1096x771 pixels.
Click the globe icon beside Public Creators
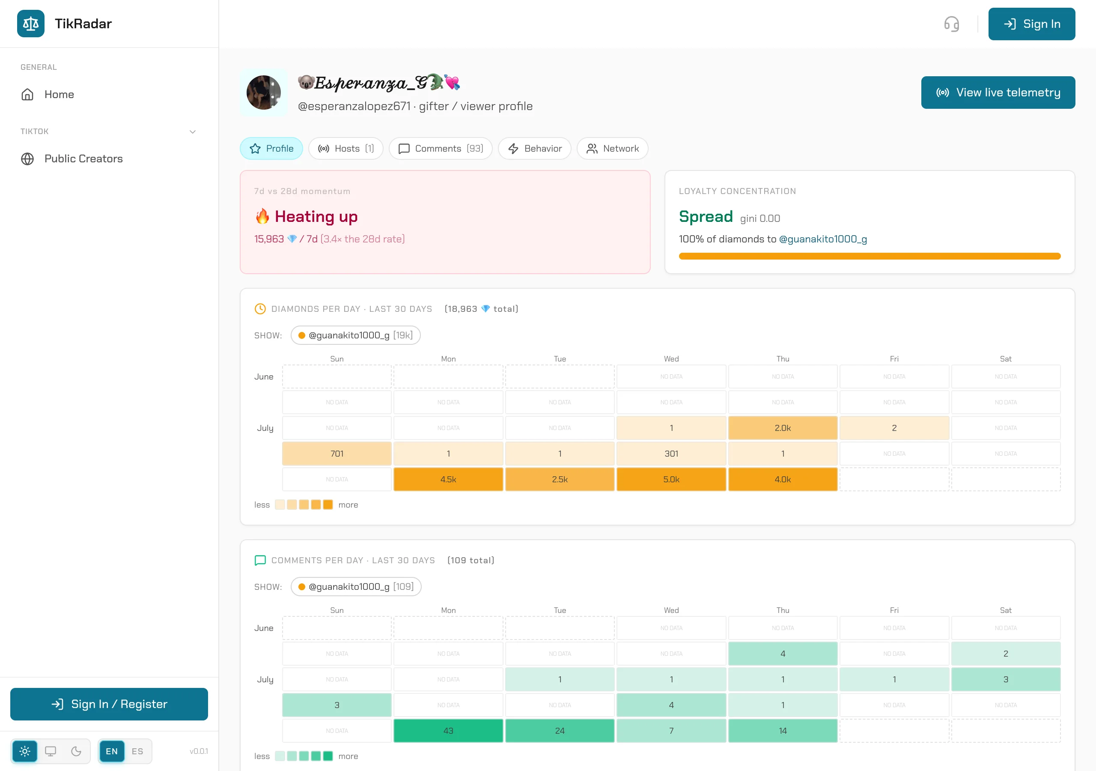pyautogui.click(x=28, y=158)
